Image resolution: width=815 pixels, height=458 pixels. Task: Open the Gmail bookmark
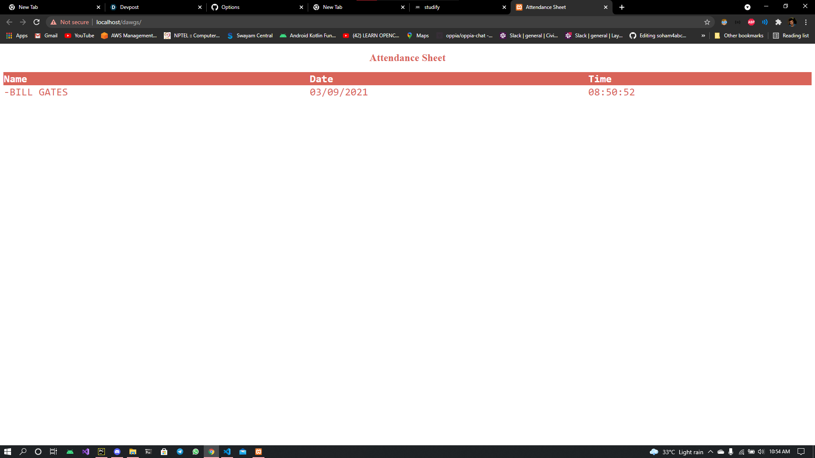click(46, 36)
